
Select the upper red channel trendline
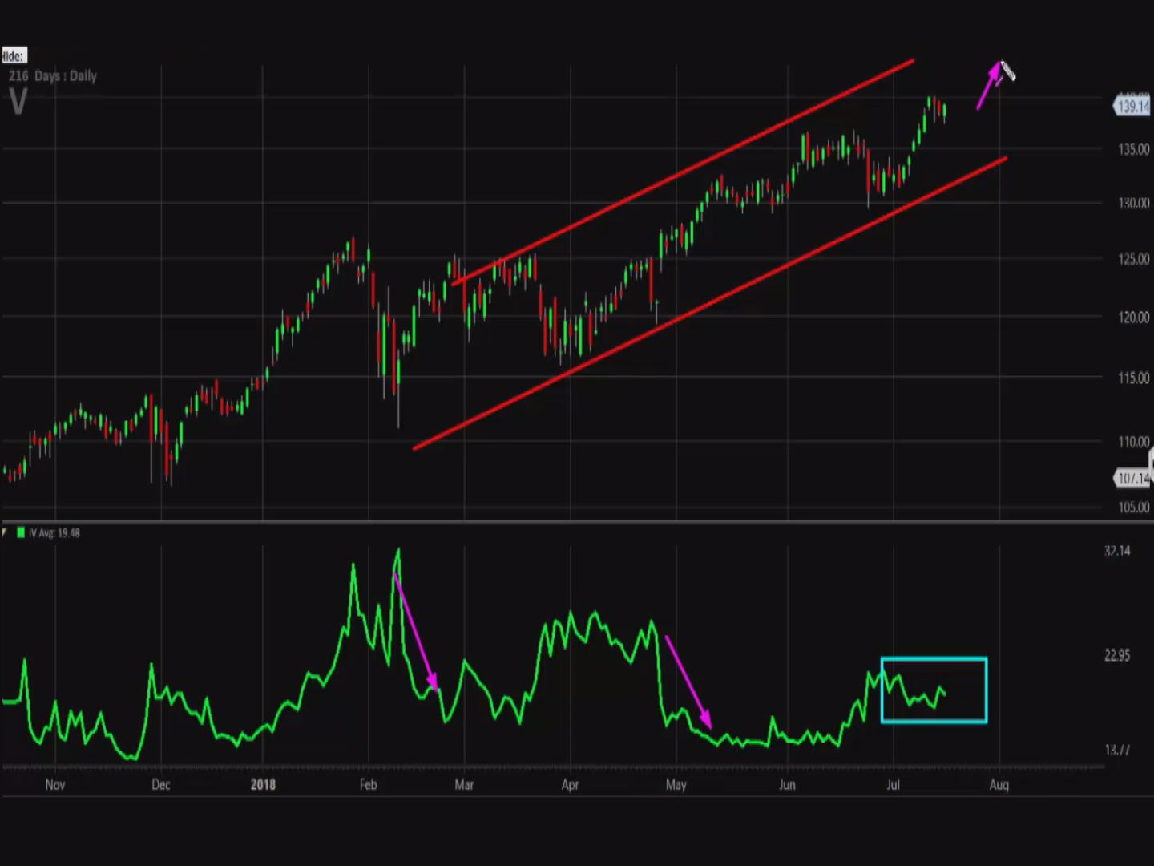pos(681,172)
